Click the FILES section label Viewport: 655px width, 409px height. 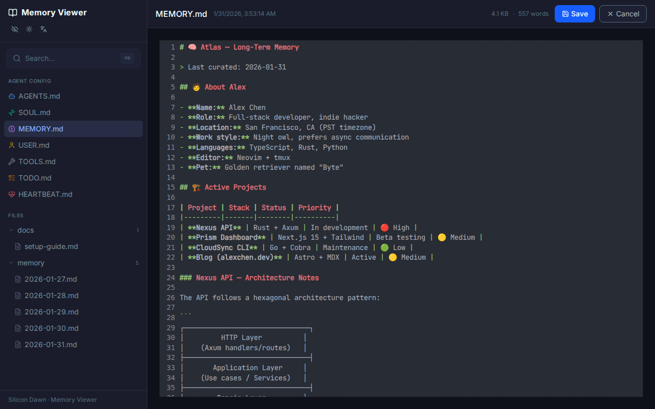(16, 215)
